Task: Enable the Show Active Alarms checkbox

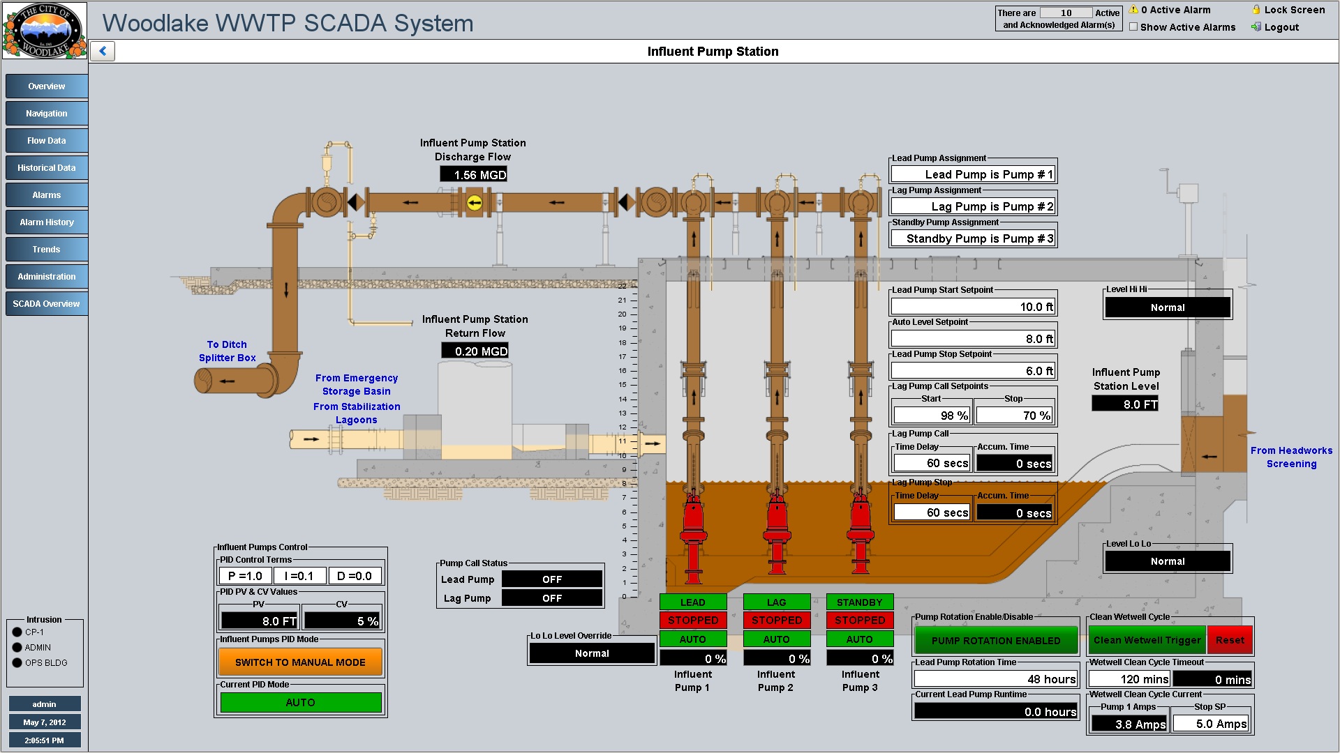Action: [x=1134, y=27]
